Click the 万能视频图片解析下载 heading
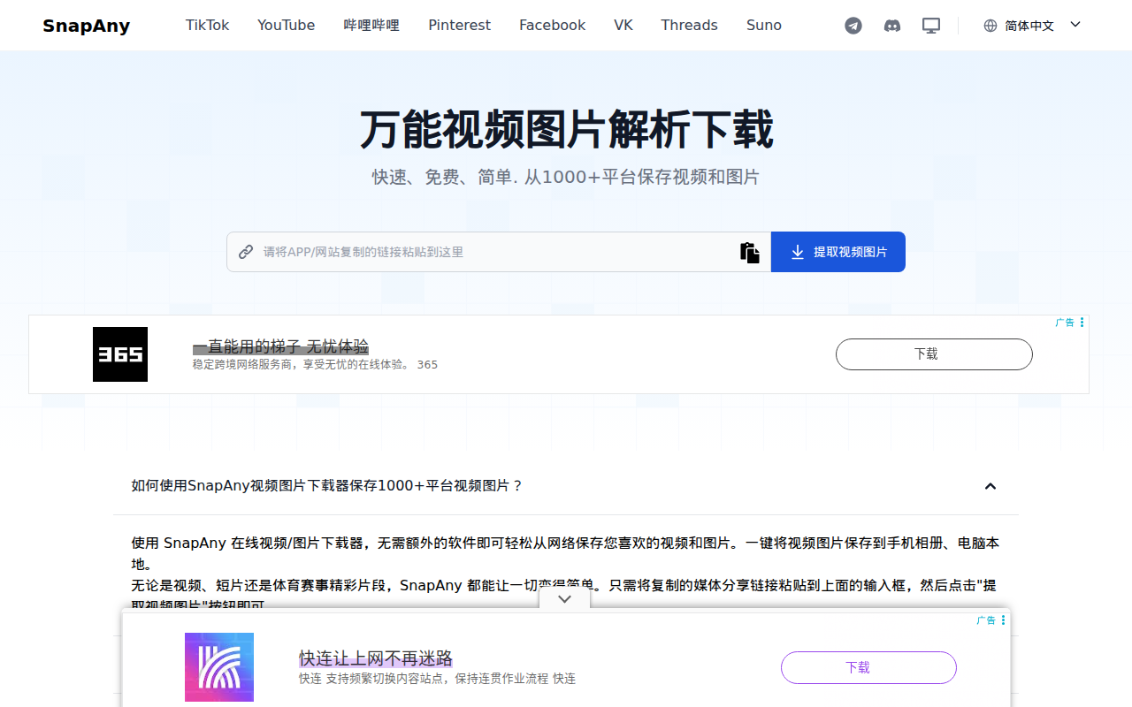Screen dimensions: 1132x707 click(x=566, y=130)
